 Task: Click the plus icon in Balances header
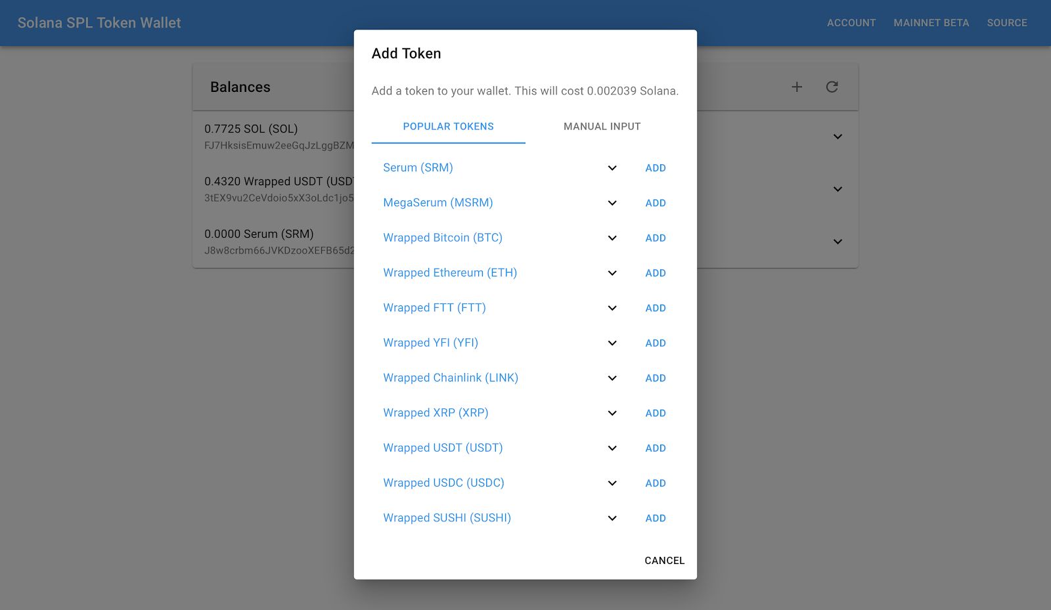[x=797, y=87]
